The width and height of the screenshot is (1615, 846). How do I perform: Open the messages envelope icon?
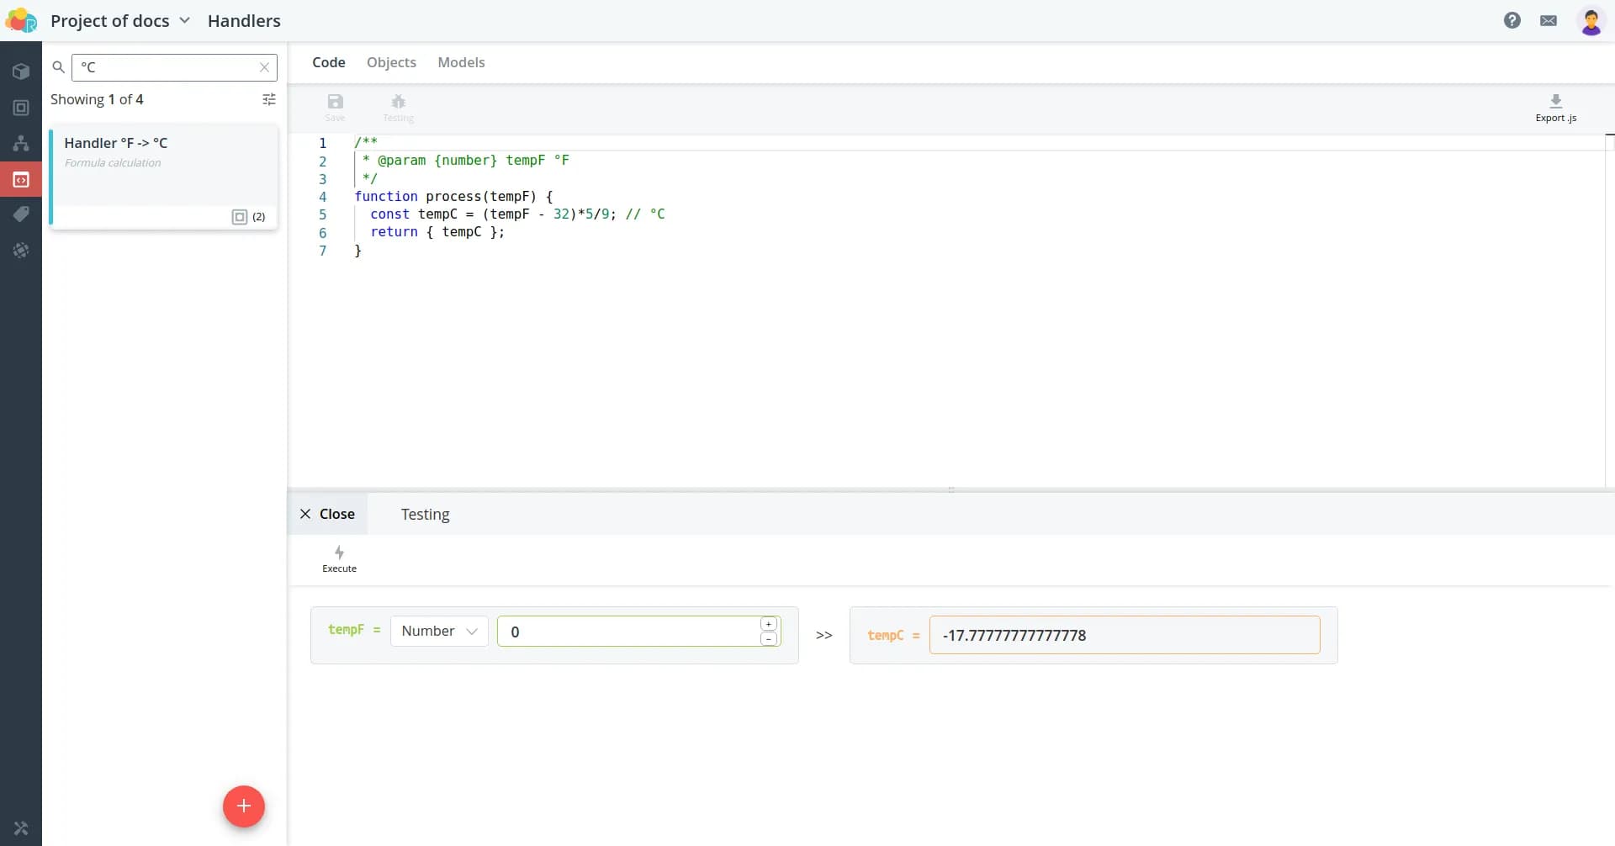tap(1548, 21)
